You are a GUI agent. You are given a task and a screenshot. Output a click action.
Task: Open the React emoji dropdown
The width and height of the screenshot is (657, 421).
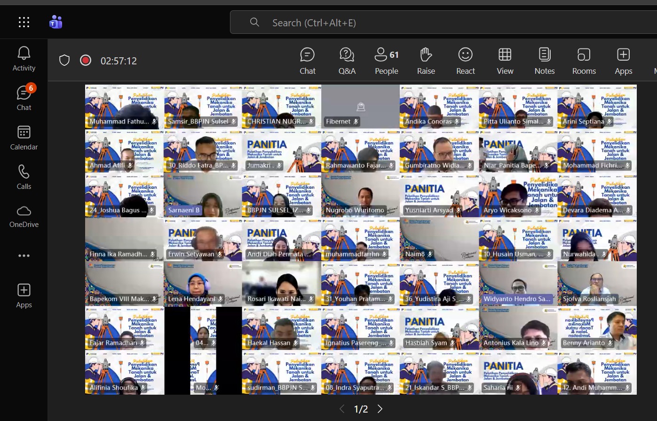(465, 61)
